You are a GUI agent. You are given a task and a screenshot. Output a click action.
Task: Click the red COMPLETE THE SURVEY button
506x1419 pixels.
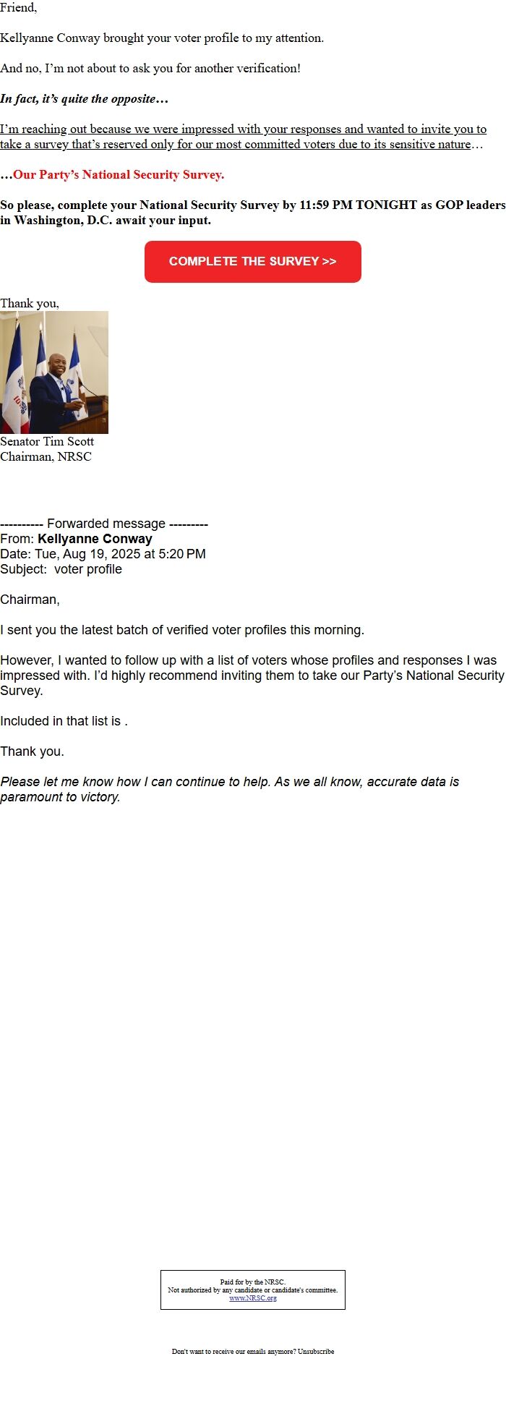point(252,262)
